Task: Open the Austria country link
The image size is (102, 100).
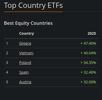Action: (25, 82)
